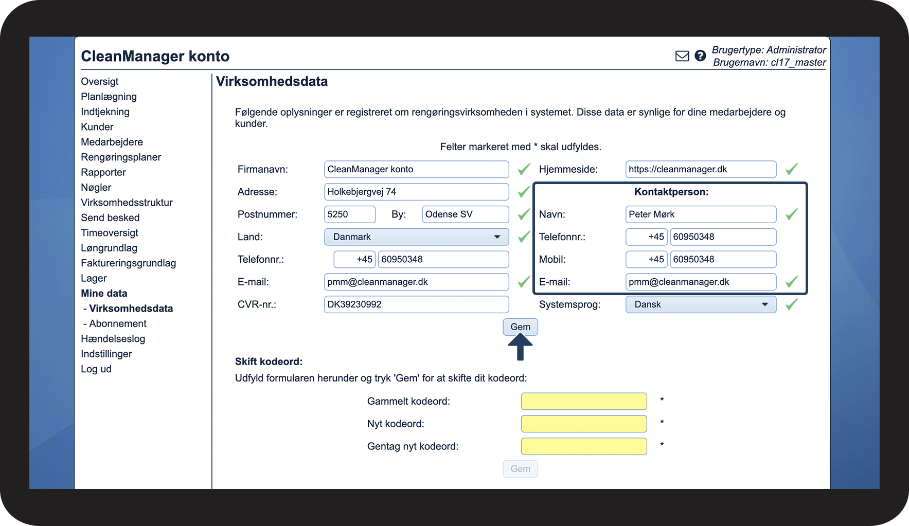Open the question mark help icon
This screenshot has width=909, height=526.
[700, 56]
